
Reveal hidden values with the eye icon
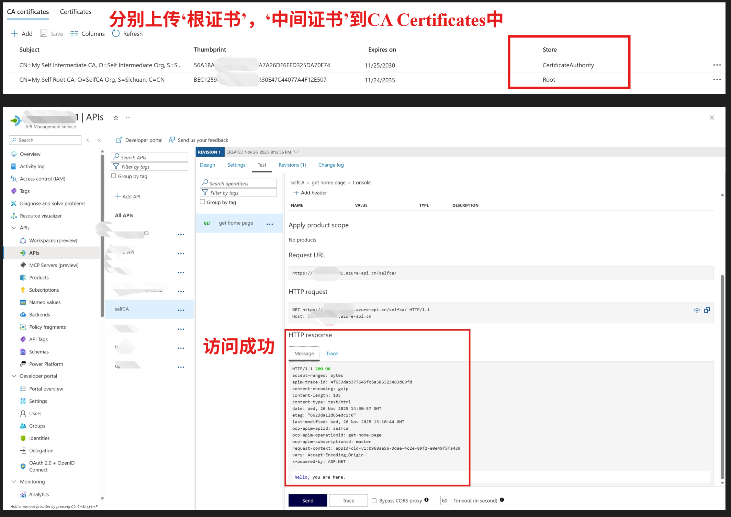697,311
